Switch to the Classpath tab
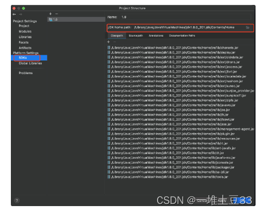Viewport: 261px width, 211px height. pyautogui.click(x=117, y=35)
